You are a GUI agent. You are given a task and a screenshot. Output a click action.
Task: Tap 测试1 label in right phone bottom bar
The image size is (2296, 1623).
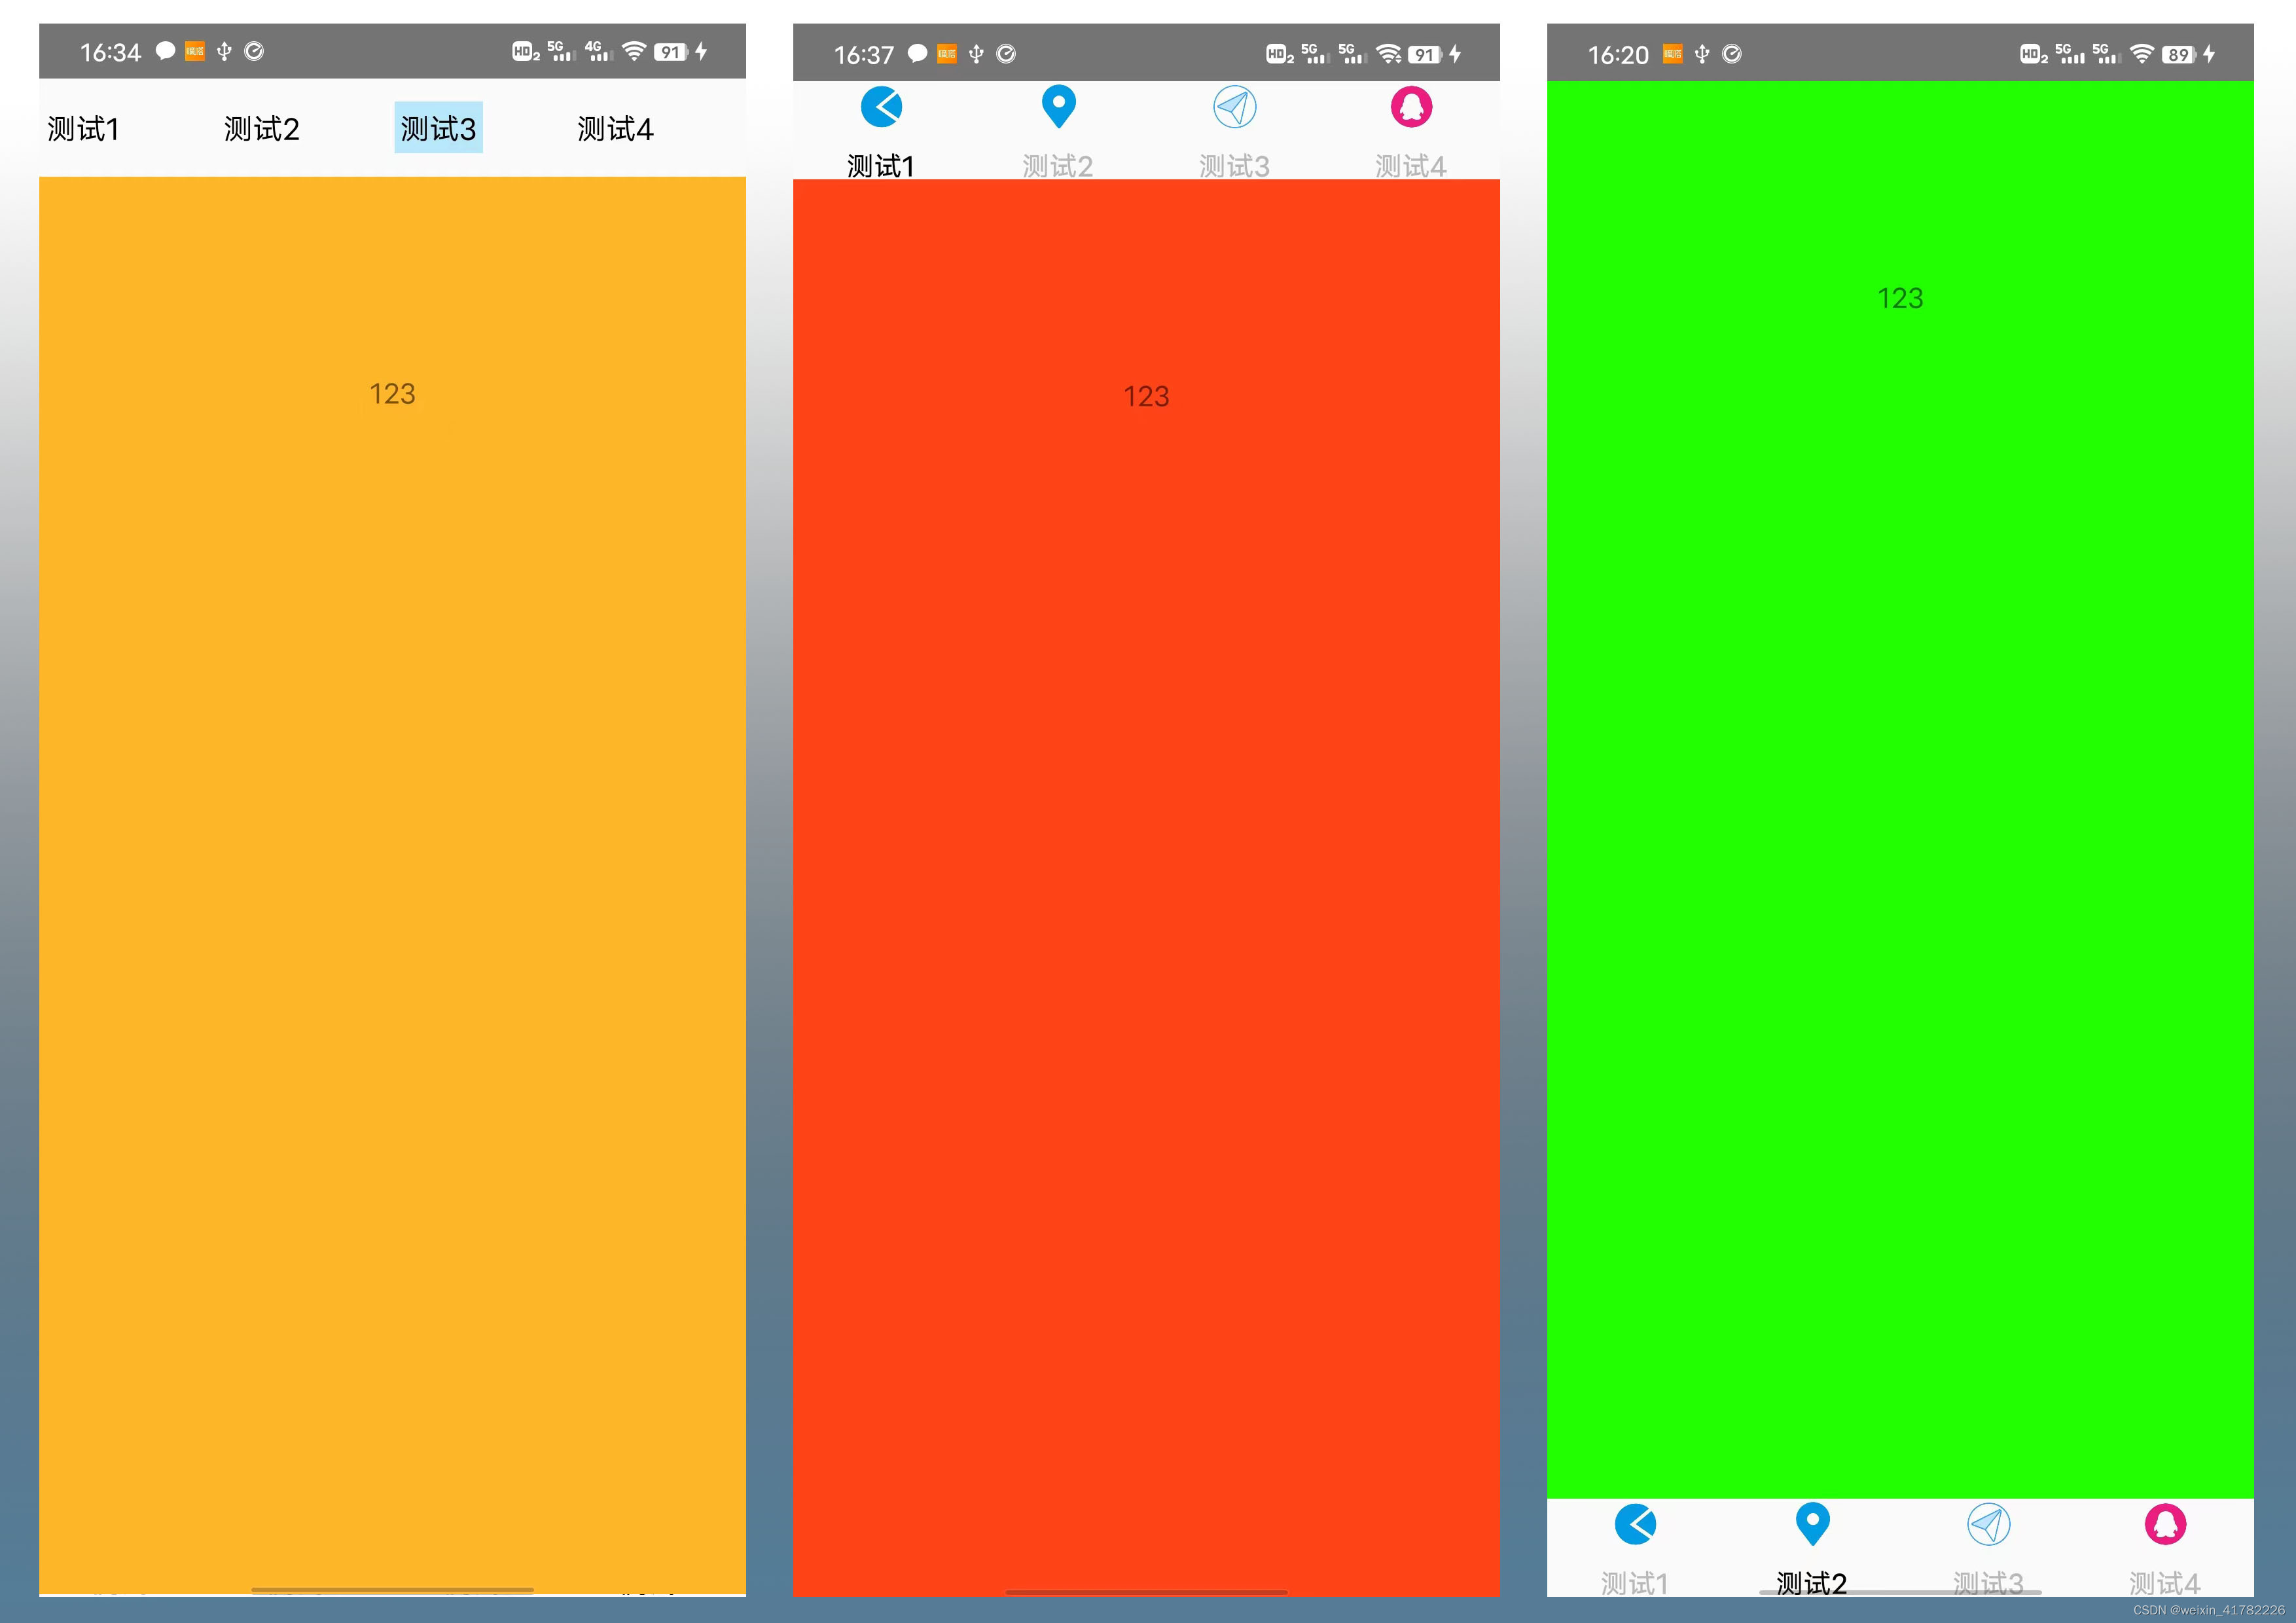point(1635,1583)
